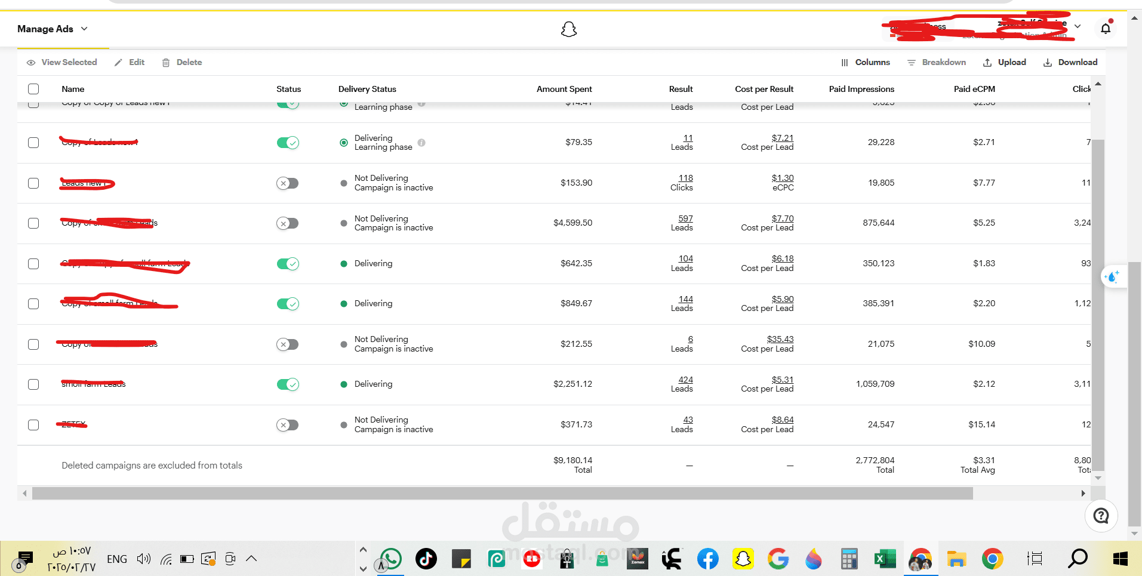Viewport: 1142px width, 576px height.
Task: Open the red YouTube-style taskbar app
Action: [x=531, y=559]
